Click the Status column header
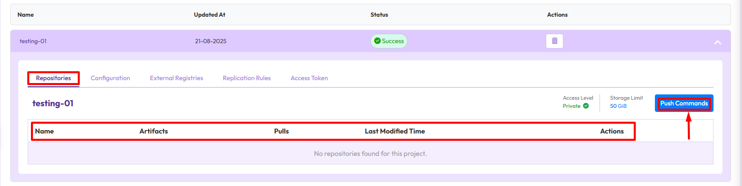The image size is (742, 186). pos(379,15)
